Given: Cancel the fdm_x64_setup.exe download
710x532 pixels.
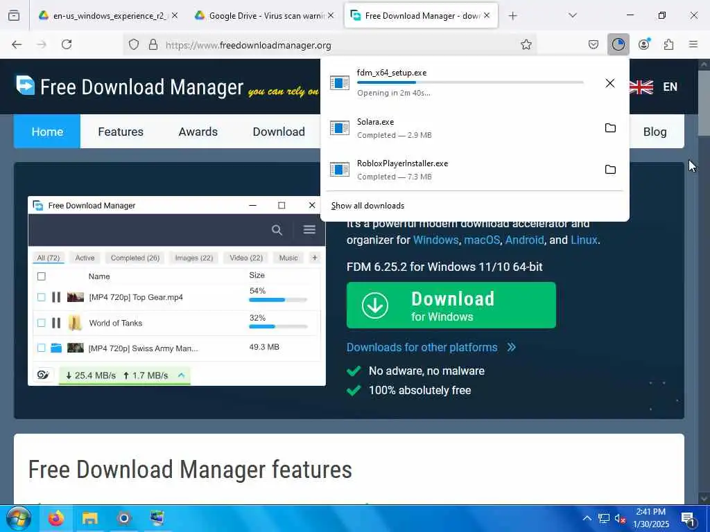Looking at the screenshot, I should 610,83.
